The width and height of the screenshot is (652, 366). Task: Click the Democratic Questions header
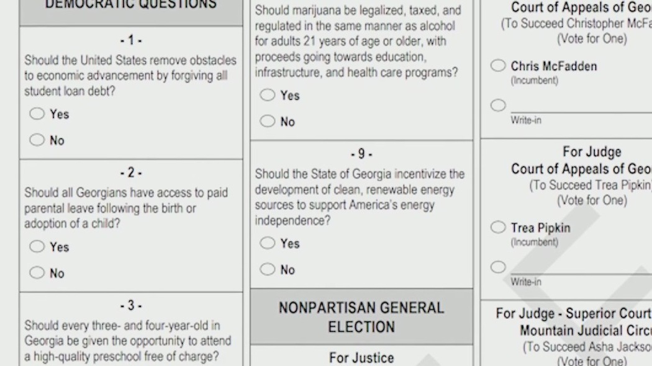coord(131,5)
